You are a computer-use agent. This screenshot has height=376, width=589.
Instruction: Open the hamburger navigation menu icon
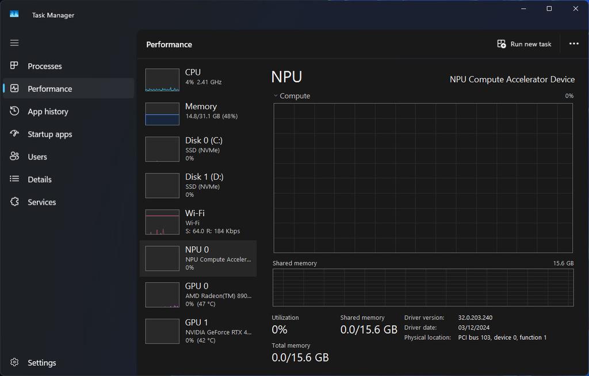pos(14,43)
